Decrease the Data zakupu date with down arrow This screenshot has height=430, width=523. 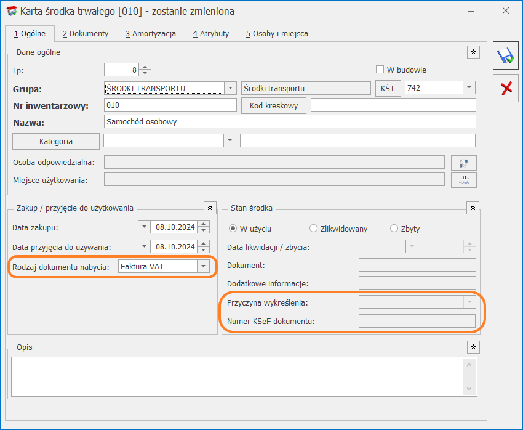204,230
